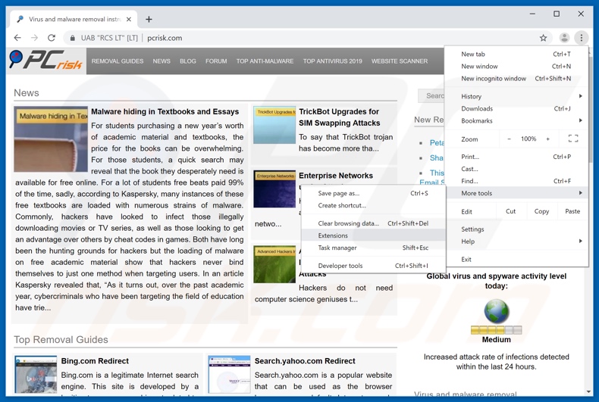Expand History submenu arrow
The image size is (599, 402).
[x=580, y=96]
